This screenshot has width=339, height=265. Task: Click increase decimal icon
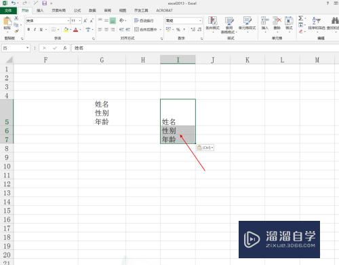tap(193, 29)
